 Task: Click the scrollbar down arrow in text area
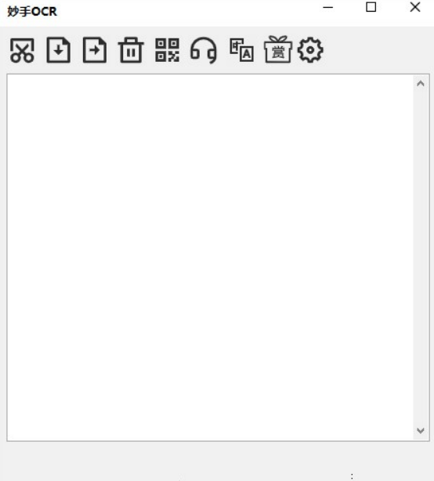pyautogui.click(x=421, y=431)
